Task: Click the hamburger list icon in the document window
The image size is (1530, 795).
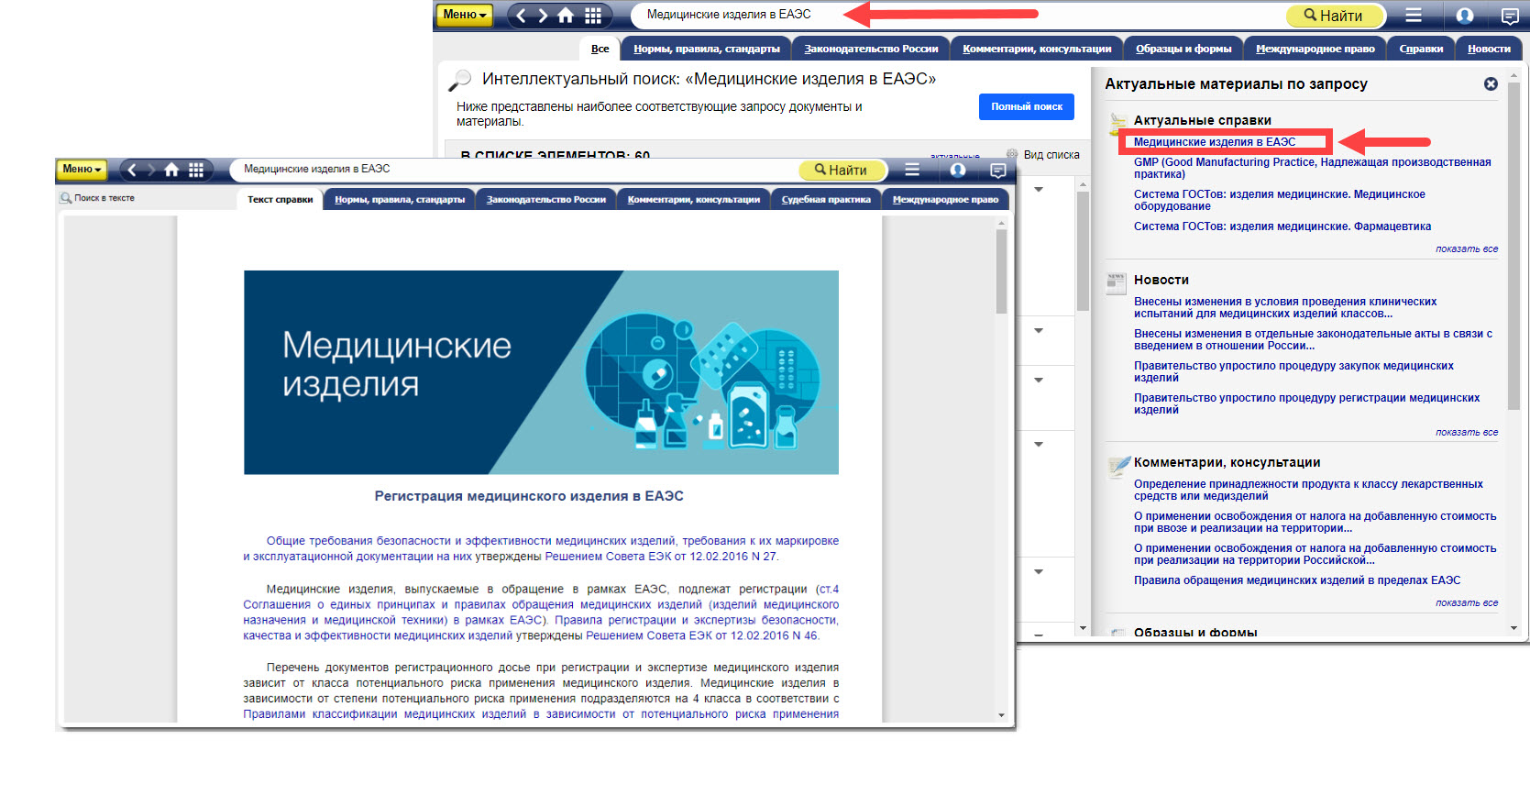Action: (x=912, y=170)
